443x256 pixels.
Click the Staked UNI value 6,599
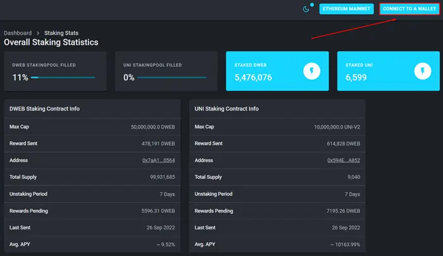tap(356, 77)
